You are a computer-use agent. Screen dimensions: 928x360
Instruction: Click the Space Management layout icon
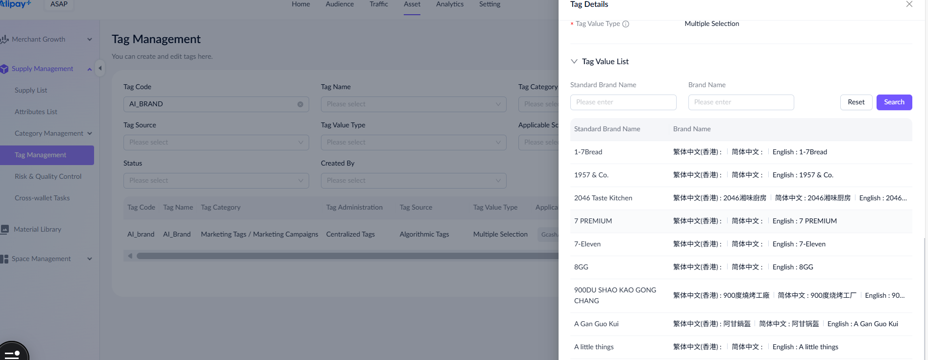pos(4,259)
